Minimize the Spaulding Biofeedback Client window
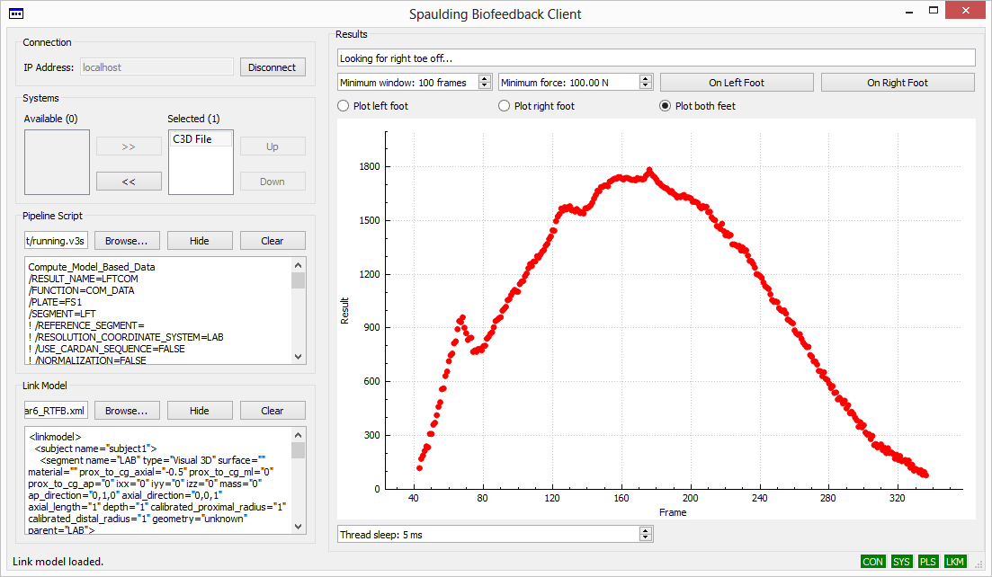This screenshot has height=577, width=992. [x=909, y=11]
